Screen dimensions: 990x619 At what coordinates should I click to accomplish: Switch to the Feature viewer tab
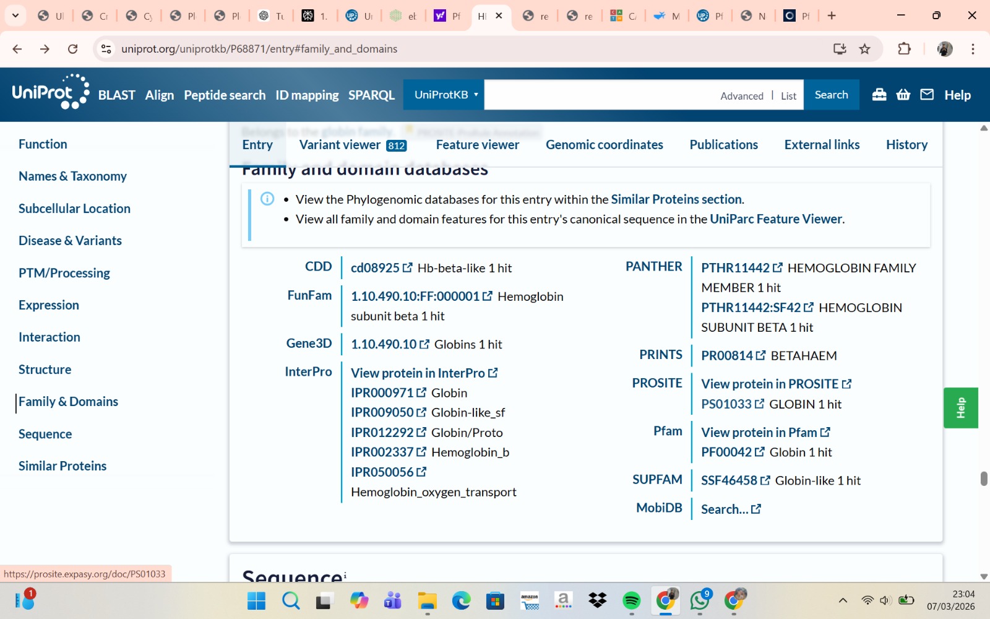[477, 145]
